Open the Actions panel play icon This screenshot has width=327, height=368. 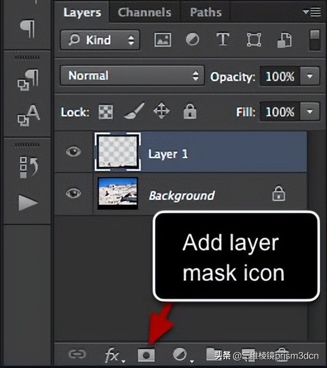pyautogui.click(x=28, y=202)
